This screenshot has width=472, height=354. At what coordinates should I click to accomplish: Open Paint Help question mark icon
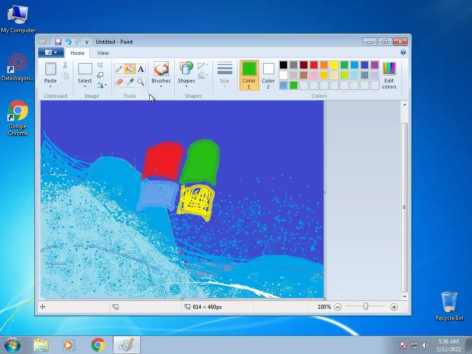[x=403, y=53]
